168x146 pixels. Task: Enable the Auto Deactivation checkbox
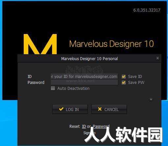tap(53, 88)
